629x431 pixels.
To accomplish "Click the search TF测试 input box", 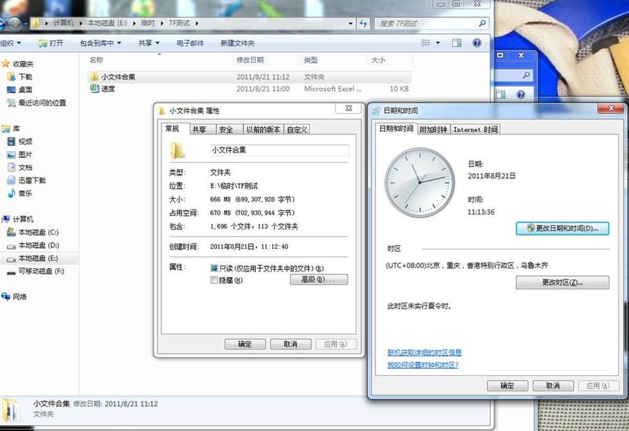I will pyautogui.click(x=428, y=23).
